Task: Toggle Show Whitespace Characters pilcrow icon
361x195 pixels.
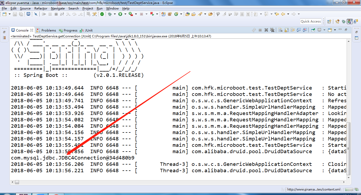Action: (x=248, y=14)
